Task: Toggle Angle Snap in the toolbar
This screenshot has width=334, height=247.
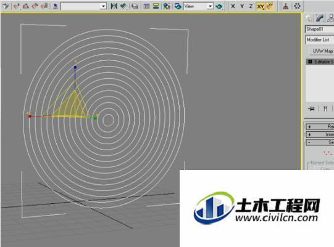Action: click(x=25, y=6)
